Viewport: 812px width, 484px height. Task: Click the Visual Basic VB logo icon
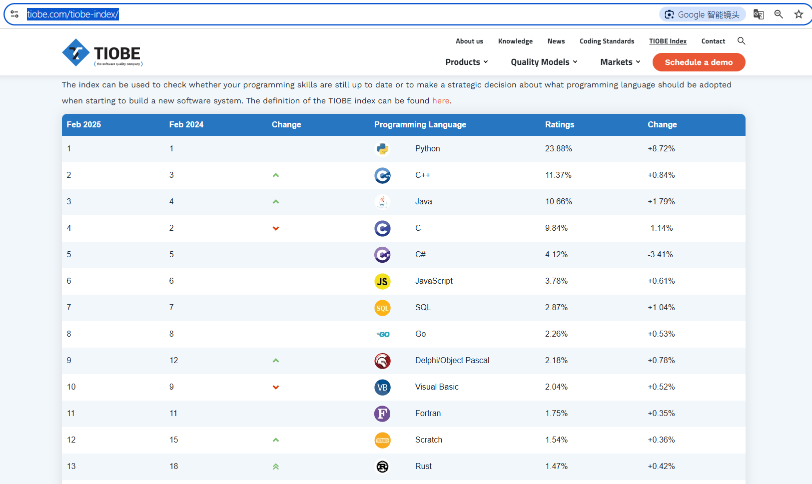click(x=382, y=387)
